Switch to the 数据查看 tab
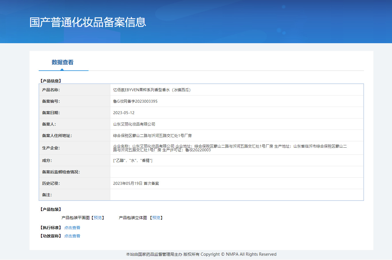 62,62
